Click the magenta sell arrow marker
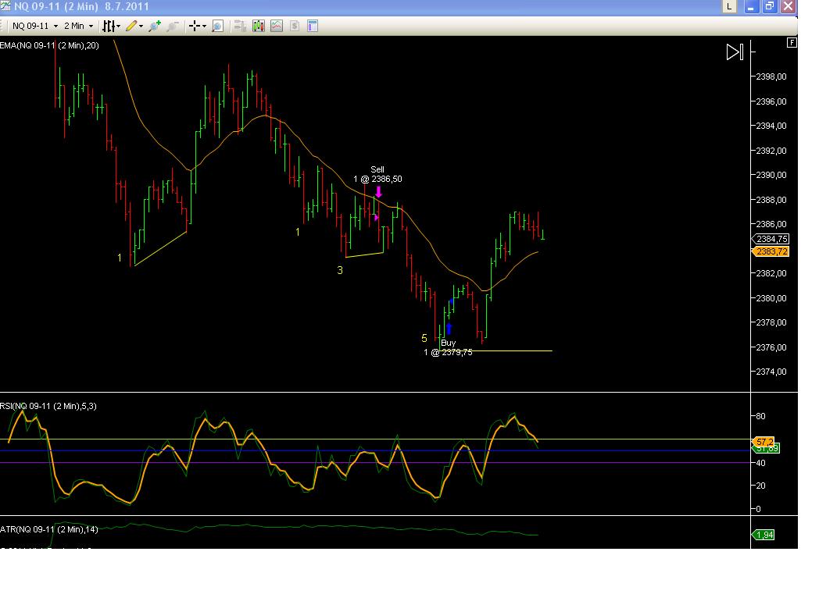 point(379,191)
